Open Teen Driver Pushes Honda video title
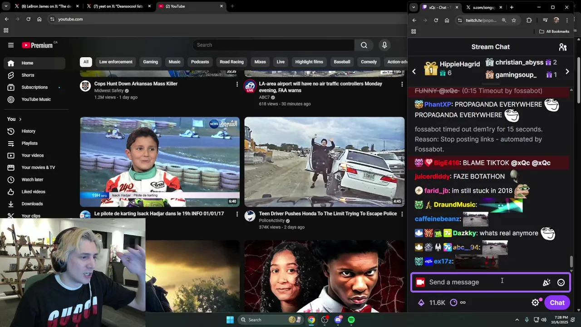 click(328, 214)
